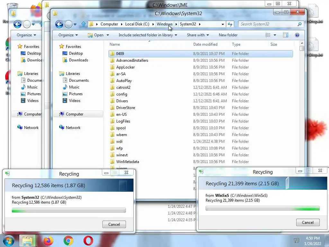Select the AdvancedInstallers folder icon
The width and height of the screenshot is (329, 247).
(x=112, y=60)
